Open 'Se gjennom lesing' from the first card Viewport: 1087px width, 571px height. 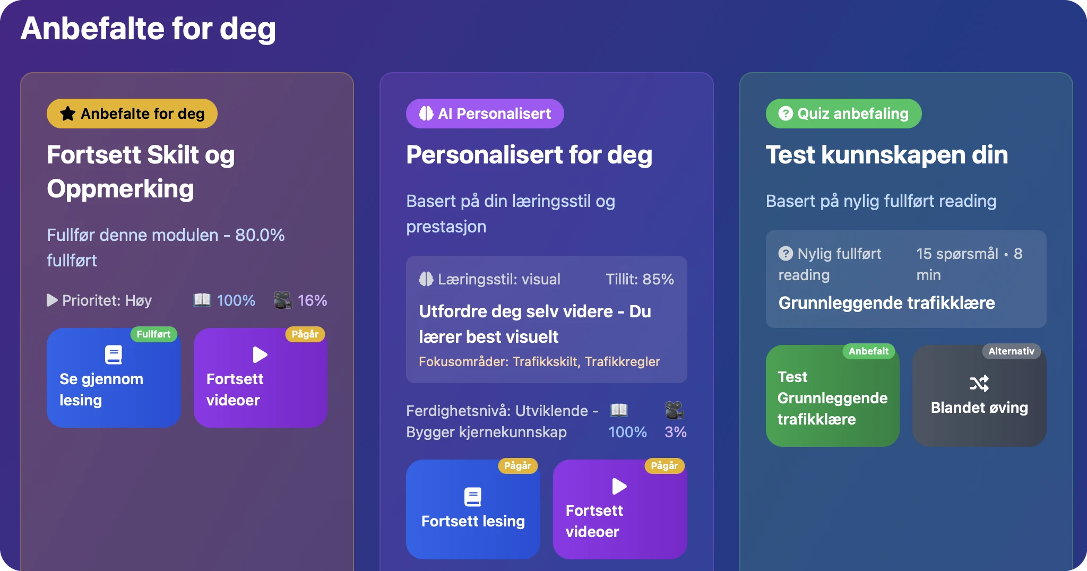[114, 378]
